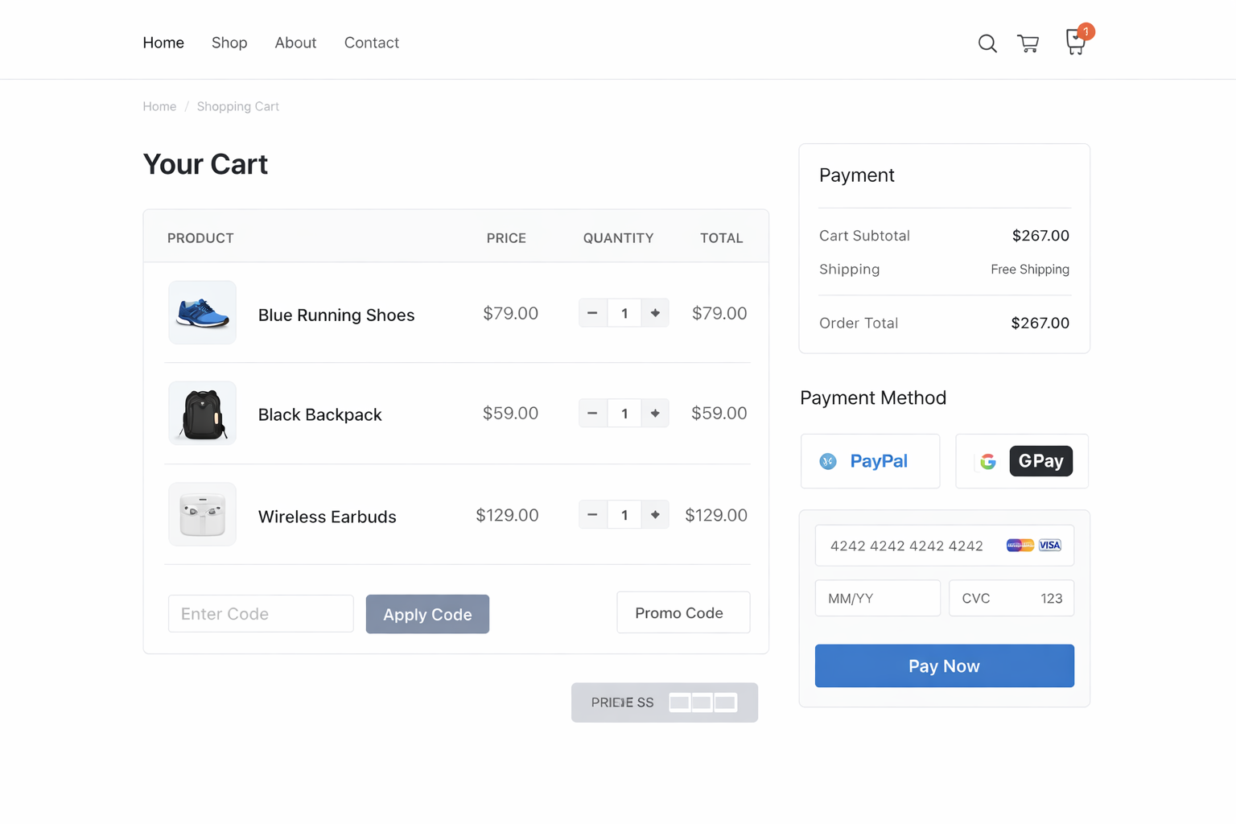Viewport: 1236px width, 824px height.
Task: Decrease Blue Running Shoes quantity
Action: pyautogui.click(x=592, y=313)
